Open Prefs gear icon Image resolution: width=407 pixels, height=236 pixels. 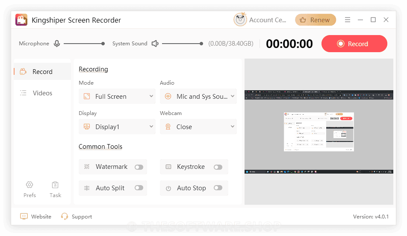29,185
